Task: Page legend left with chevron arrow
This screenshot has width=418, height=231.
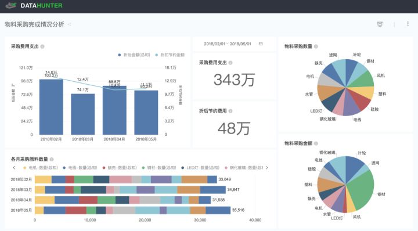Action: 14,168
